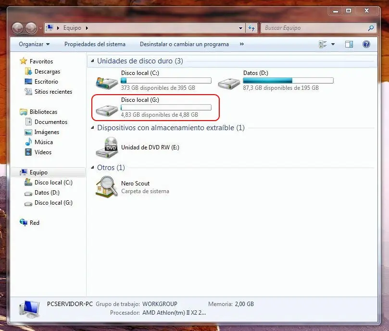Open Datos (D:) in sidebar tree
Image resolution: width=389 pixels, height=331 pixels.
point(47,193)
